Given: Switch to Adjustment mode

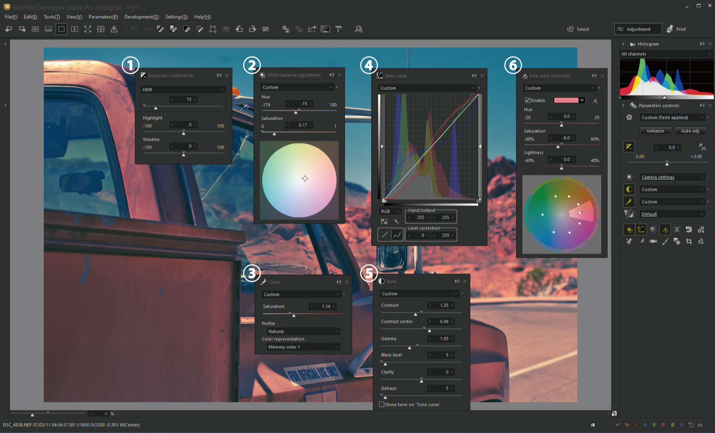Looking at the screenshot, I should [x=638, y=29].
